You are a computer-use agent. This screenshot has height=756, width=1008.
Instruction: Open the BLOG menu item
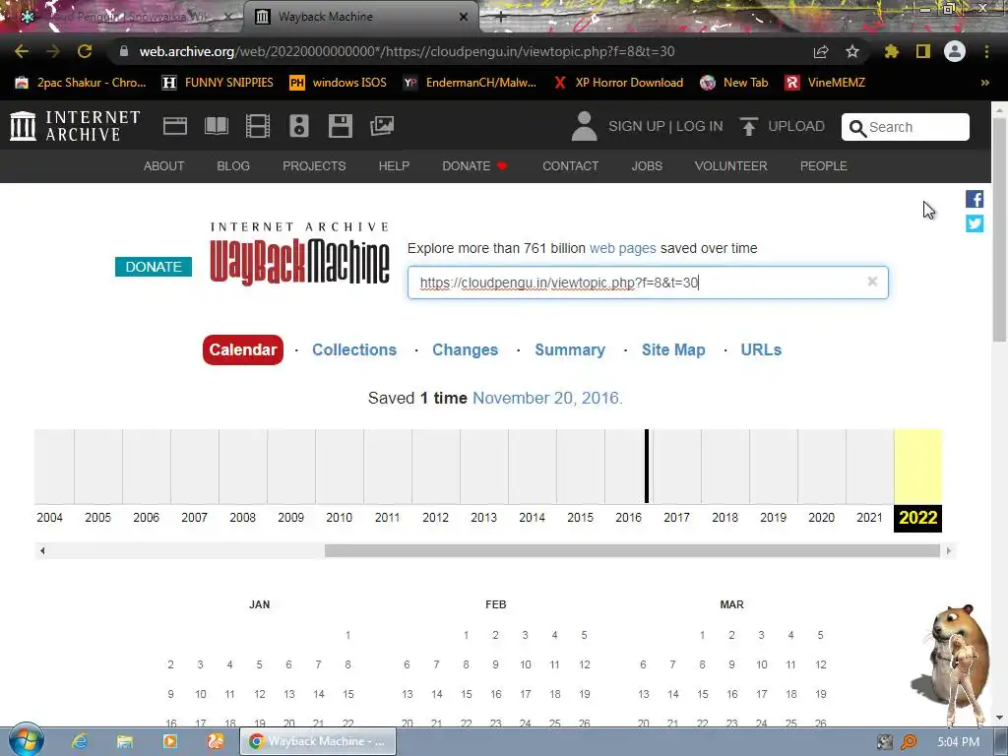coord(233,165)
